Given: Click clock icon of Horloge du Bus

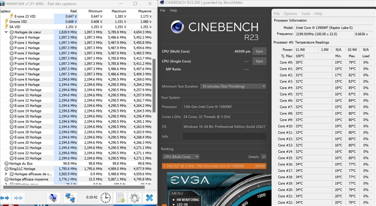Looking at the screenshot, I should [x=7, y=164].
